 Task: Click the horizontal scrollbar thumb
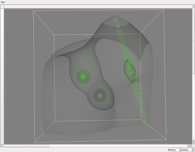tap(26, 146)
